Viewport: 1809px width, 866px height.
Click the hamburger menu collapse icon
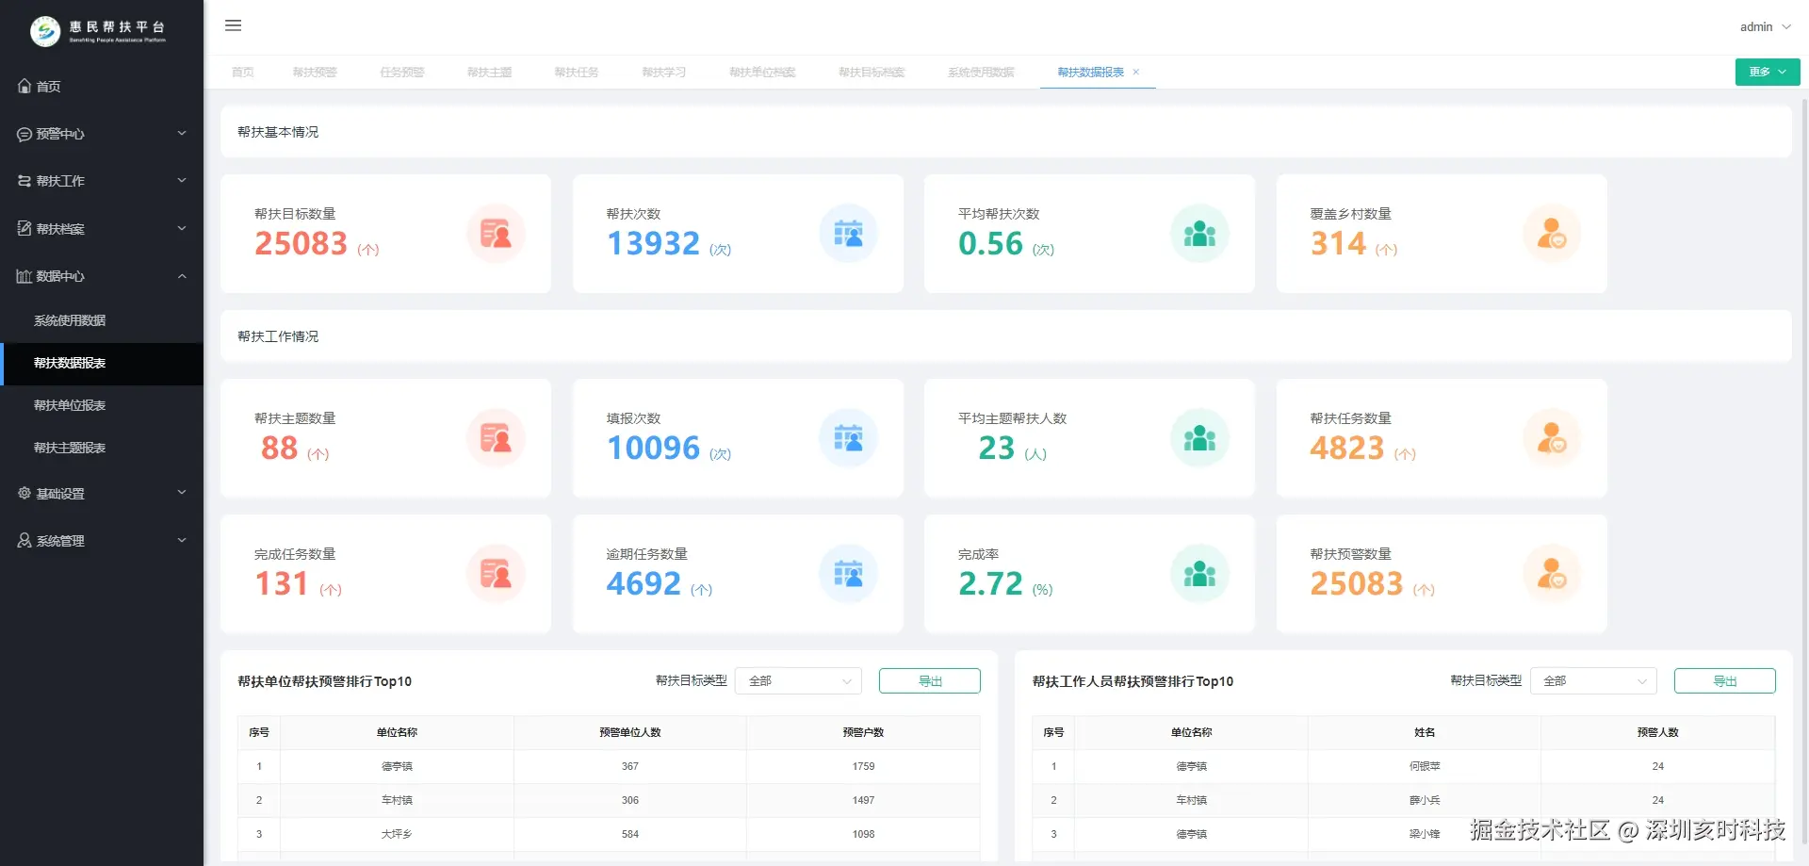coord(233,25)
